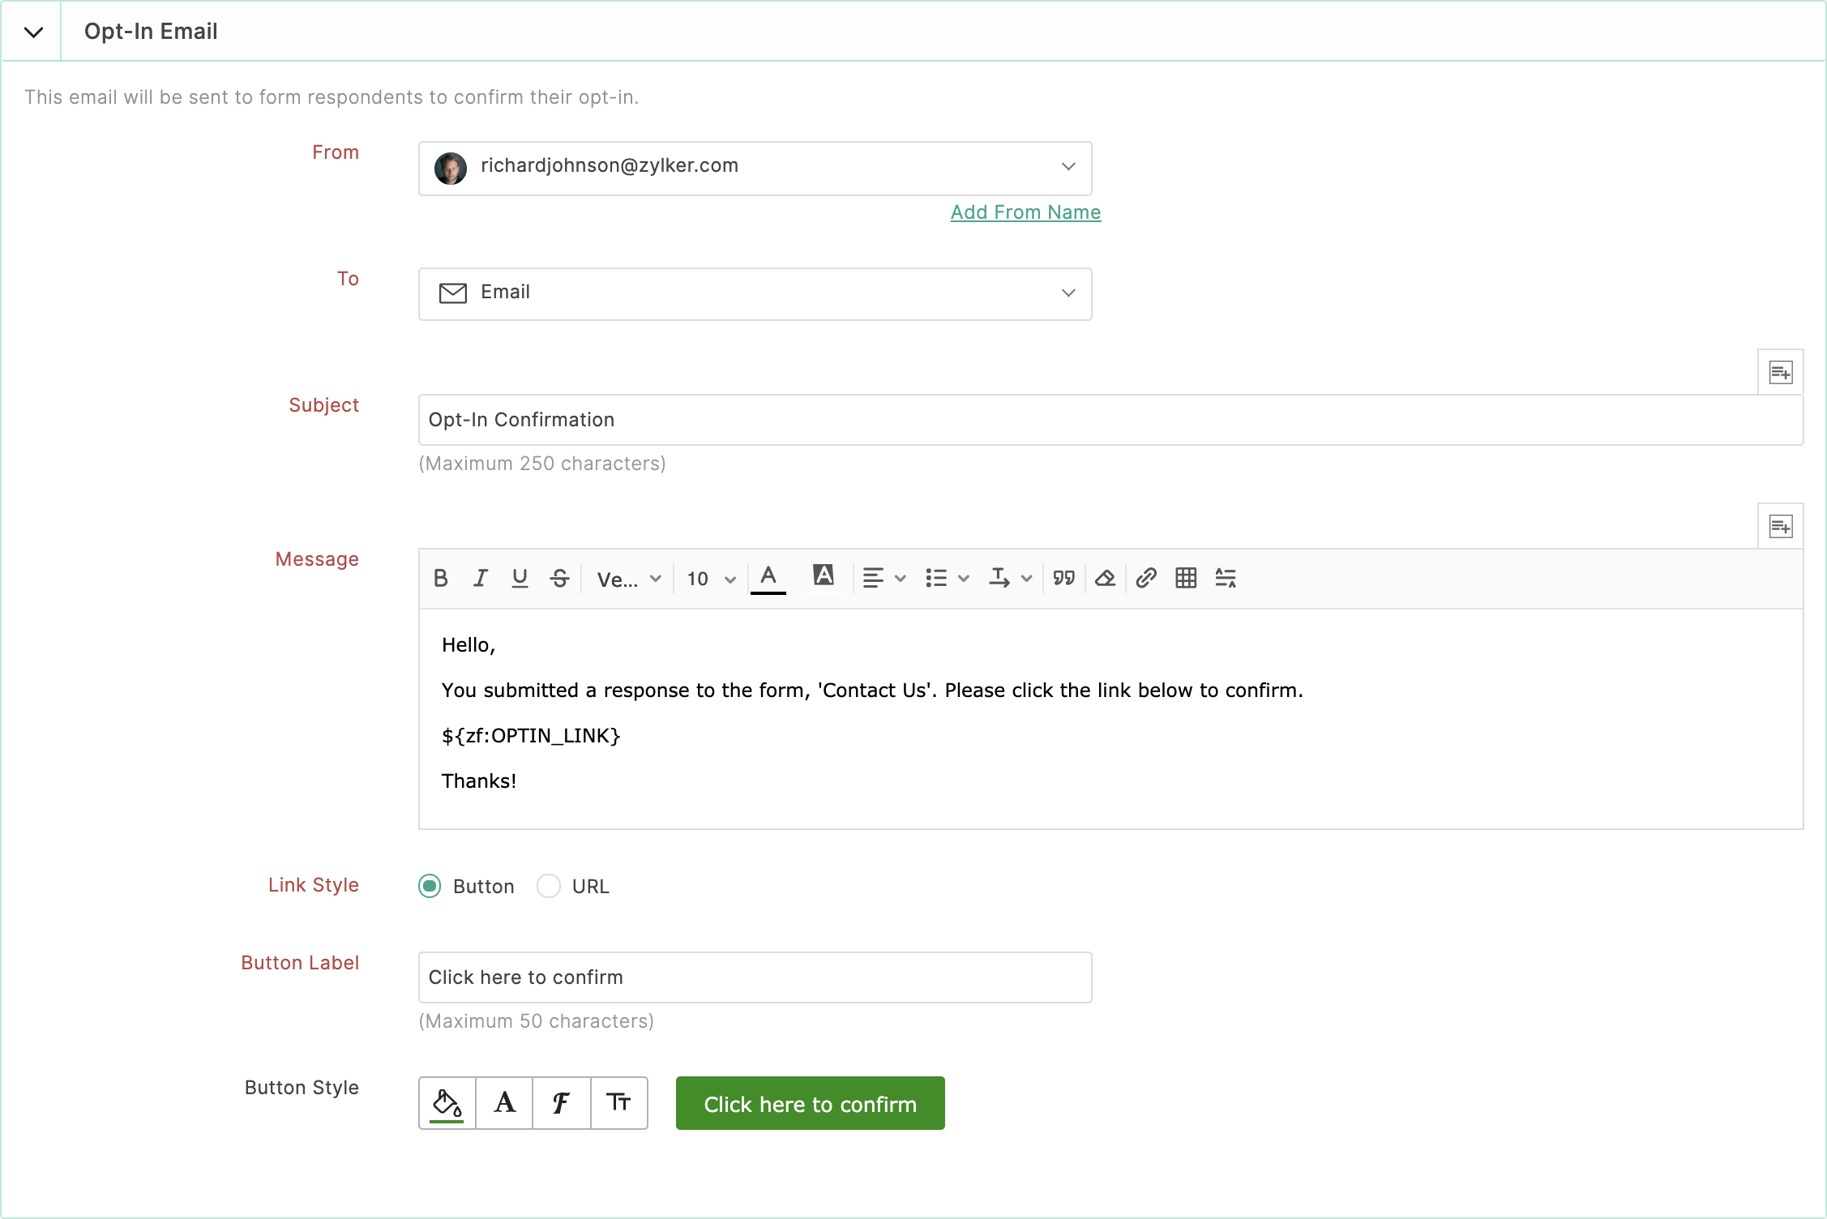Open the highlight color tool

(x=824, y=578)
